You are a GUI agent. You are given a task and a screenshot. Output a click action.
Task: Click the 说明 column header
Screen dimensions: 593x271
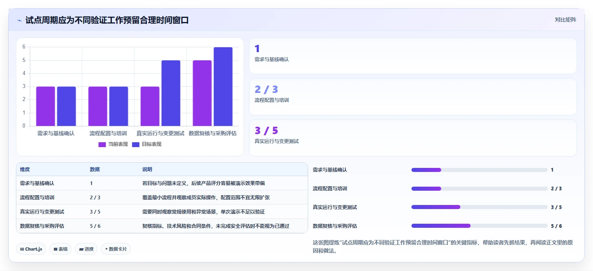pos(147,170)
